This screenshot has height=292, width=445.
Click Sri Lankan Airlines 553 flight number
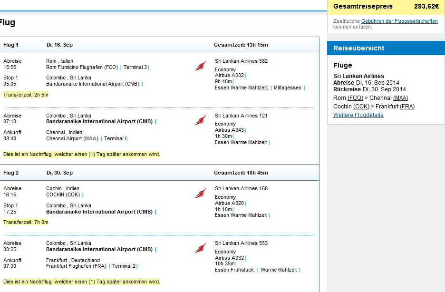coord(241,243)
